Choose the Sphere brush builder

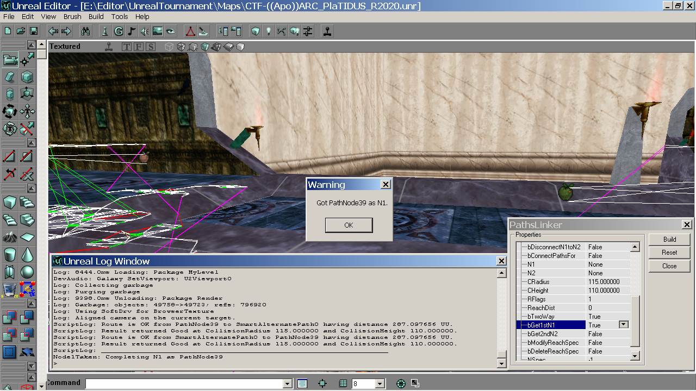click(x=27, y=272)
